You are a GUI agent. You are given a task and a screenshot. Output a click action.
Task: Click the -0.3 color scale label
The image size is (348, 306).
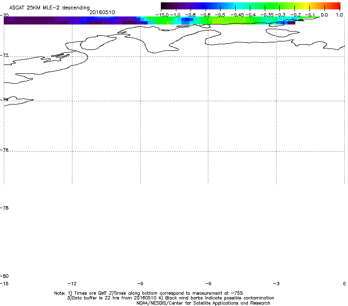pos(280,15)
